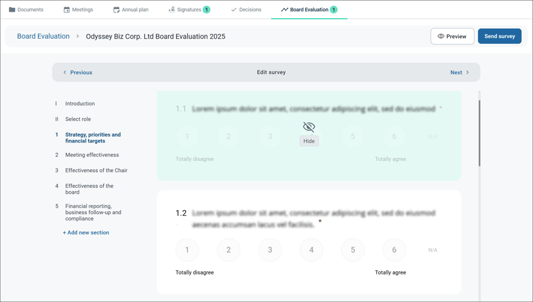
Task: Click Totally disagree label under question 1.2
Action: pos(194,272)
